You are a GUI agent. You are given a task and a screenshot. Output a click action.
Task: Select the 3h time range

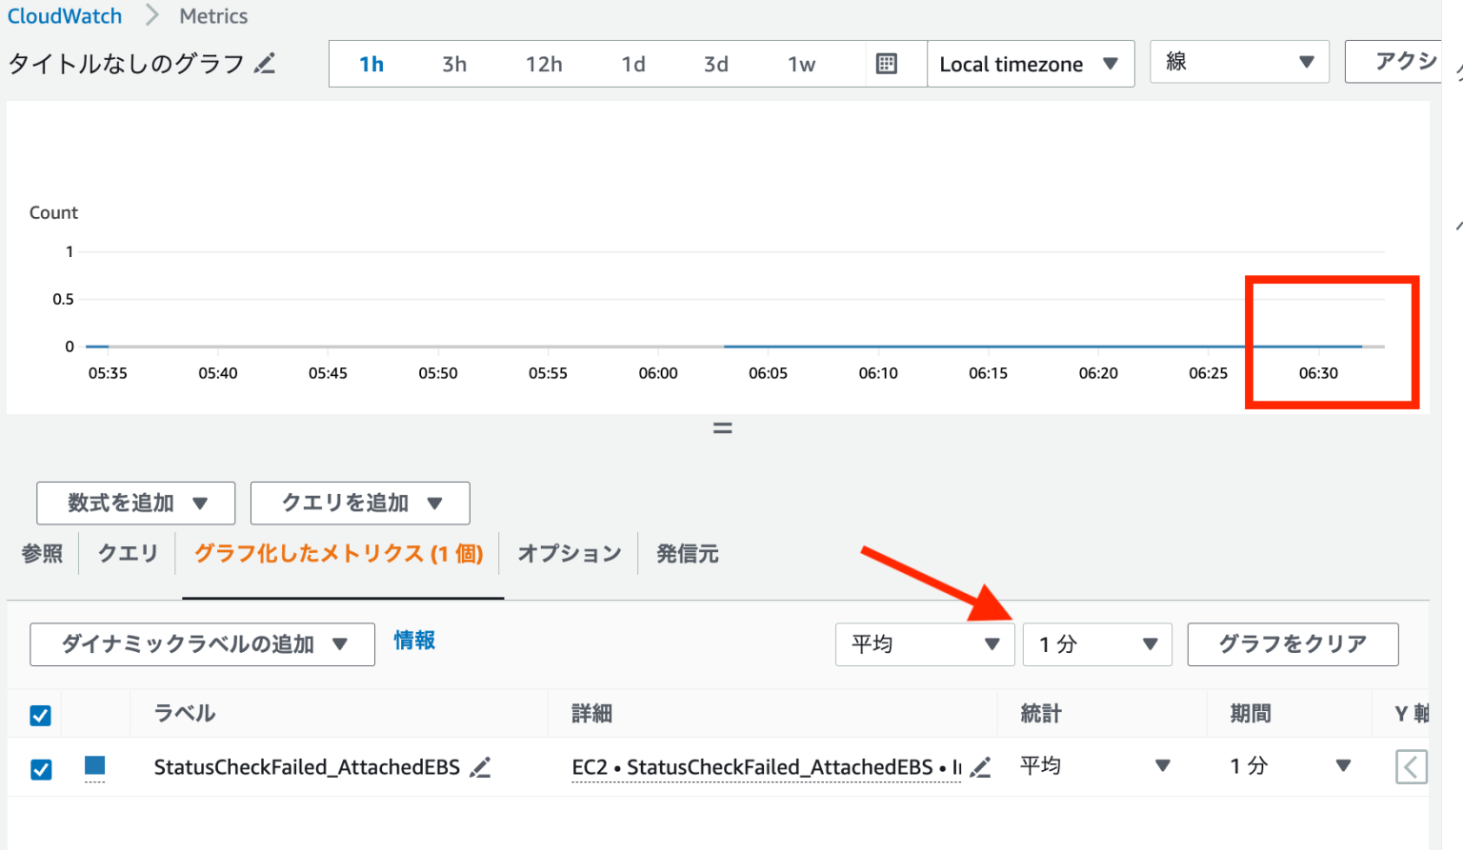tap(454, 63)
